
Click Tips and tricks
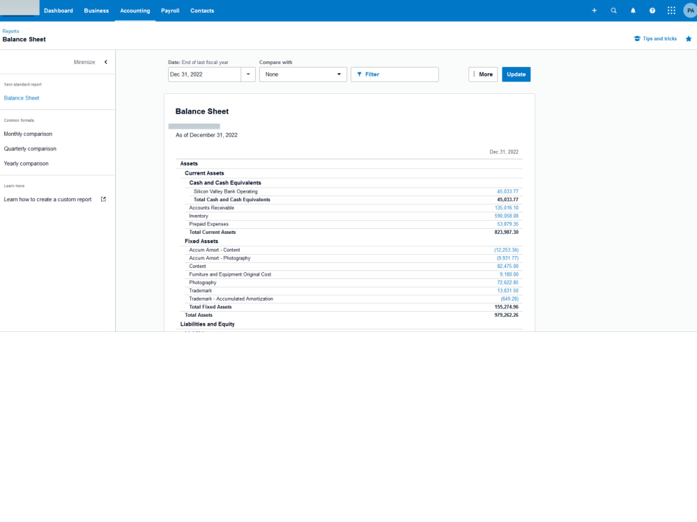(x=655, y=38)
